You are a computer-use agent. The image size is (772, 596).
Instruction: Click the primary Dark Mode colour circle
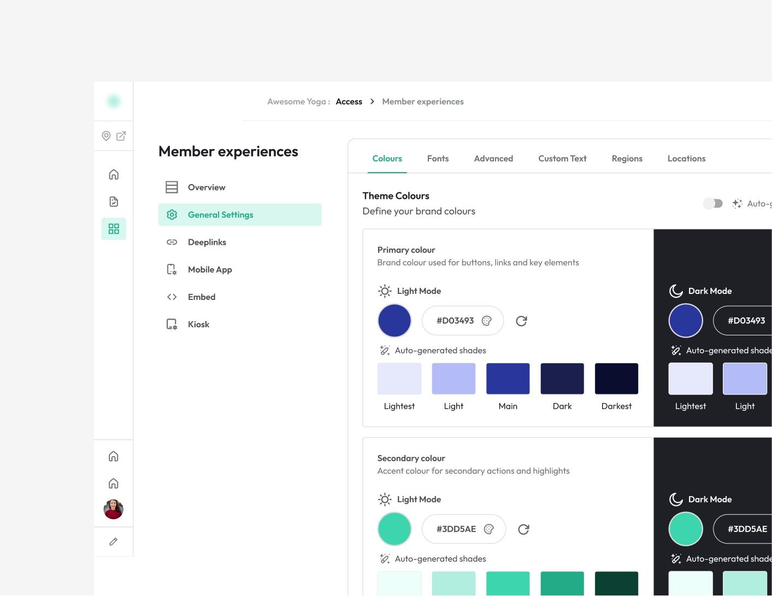click(x=686, y=321)
